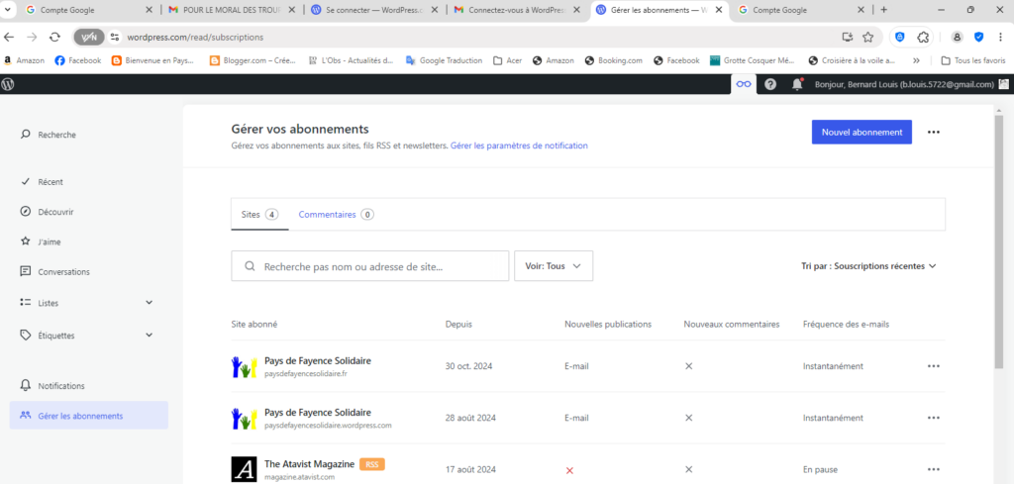
Task: Open the help question mark icon
Action: tap(770, 85)
